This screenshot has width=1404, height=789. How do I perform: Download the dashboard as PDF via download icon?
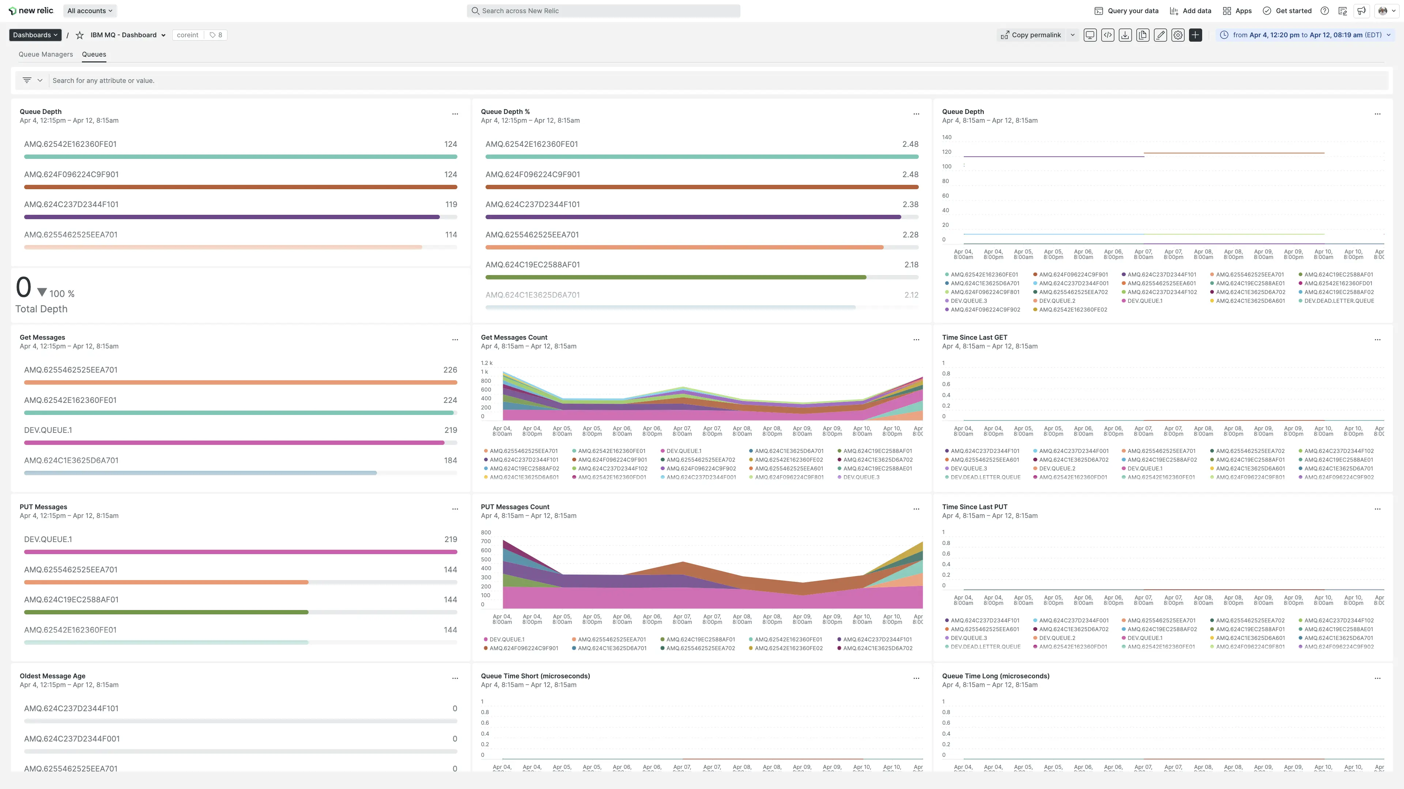pos(1125,35)
